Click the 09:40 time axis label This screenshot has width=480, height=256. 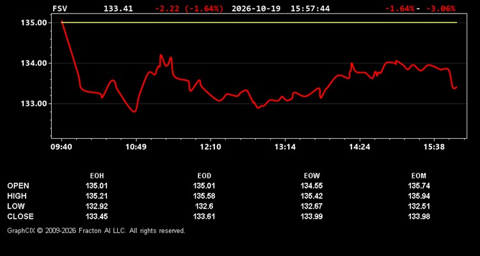[61, 147]
